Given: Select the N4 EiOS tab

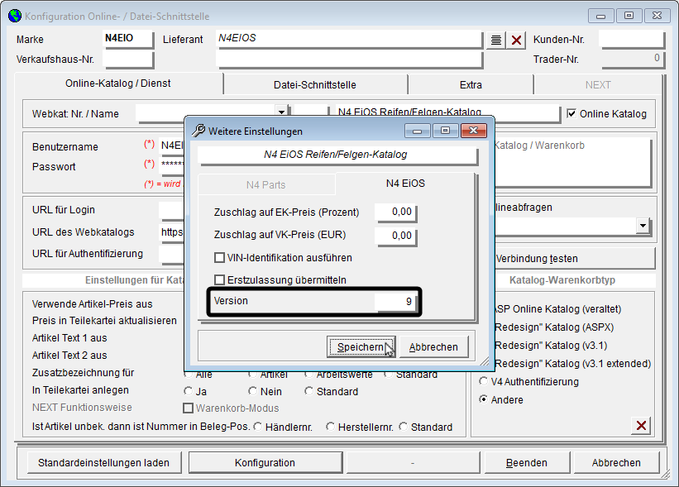Looking at the screenshot, I should click(405, 184).
